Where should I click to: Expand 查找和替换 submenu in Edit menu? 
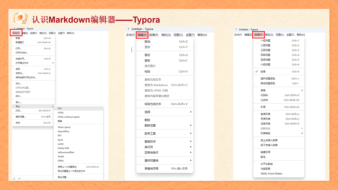(x=165, y=160)
